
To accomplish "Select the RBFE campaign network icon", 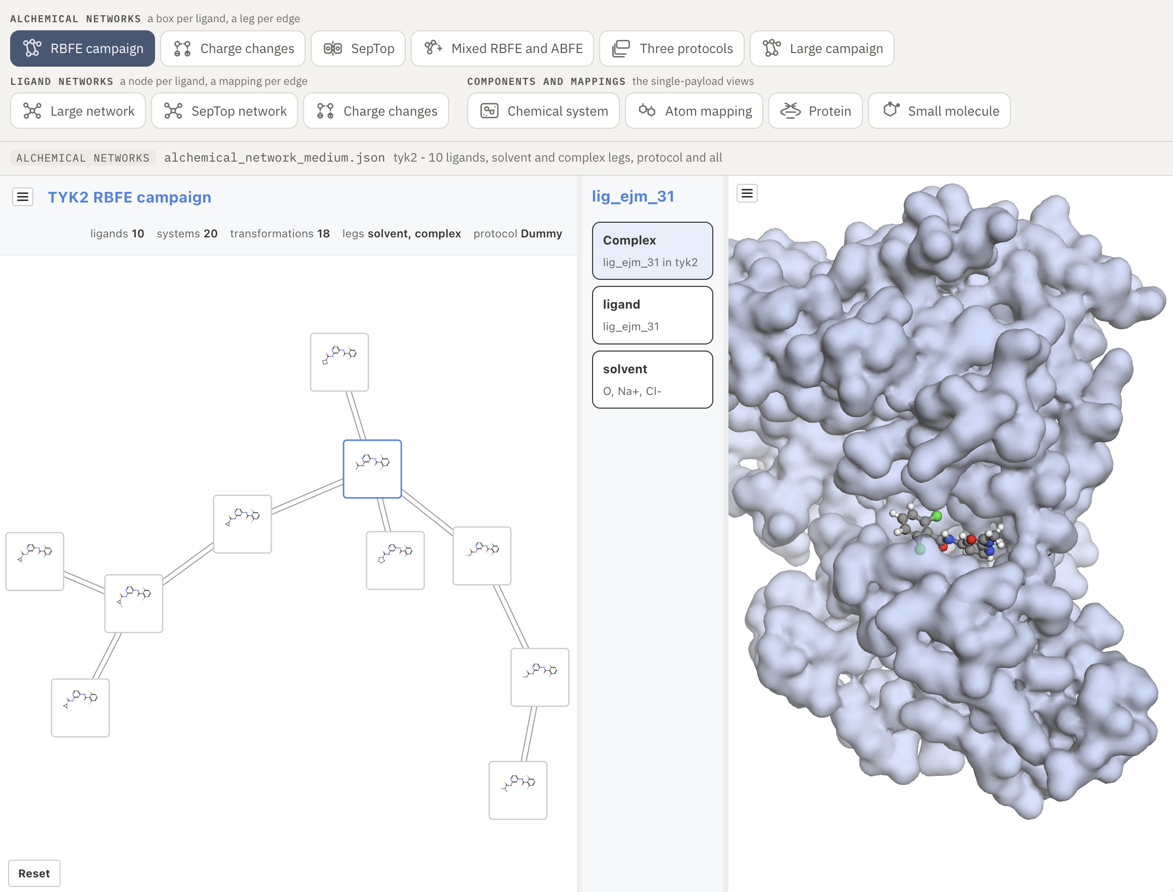I will click(32, 48).
